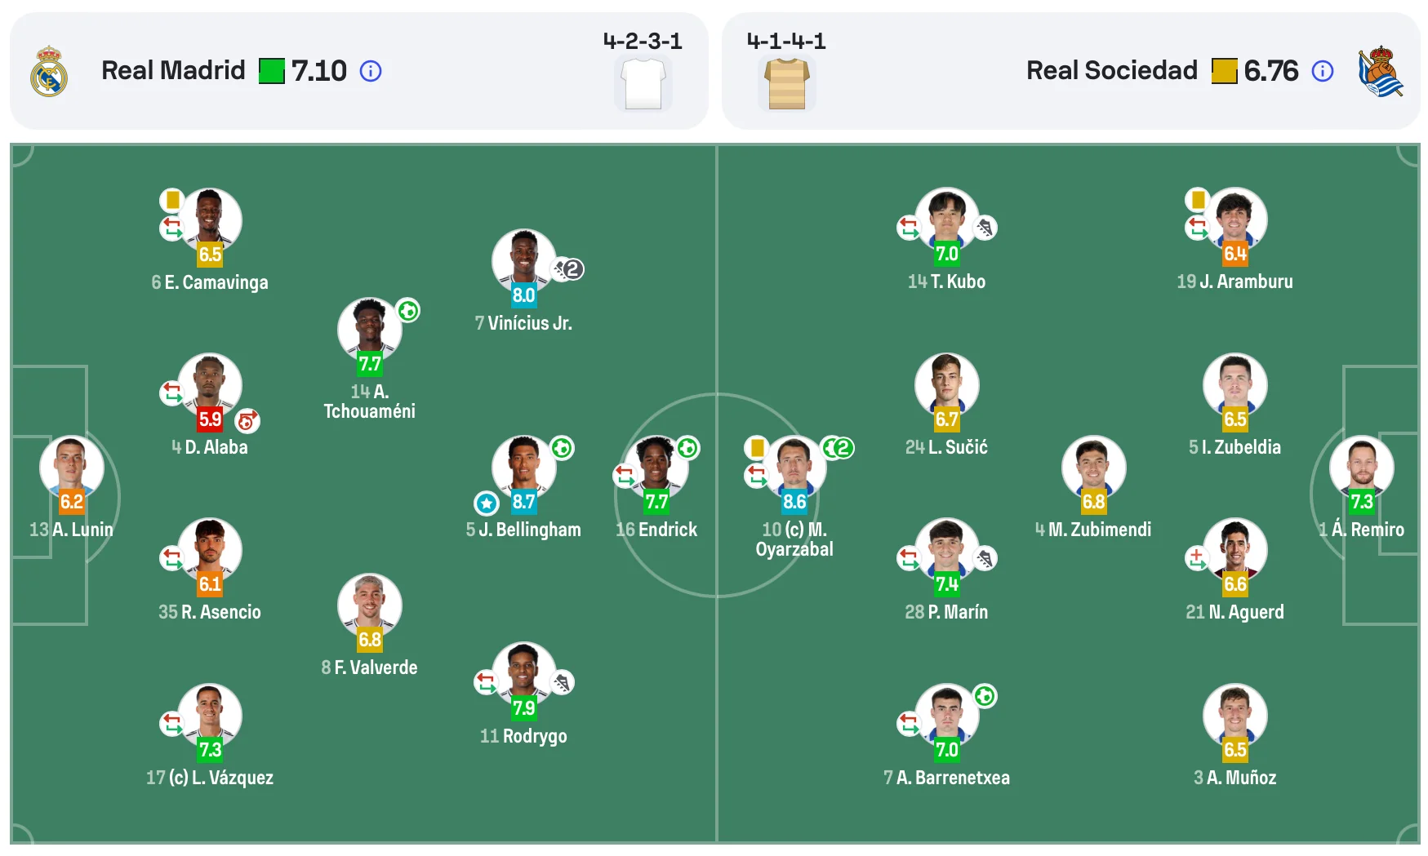Click Alaba's own goal icon
The height and width of the screenshot is (856, 1428).
click(x=247, y=421)
